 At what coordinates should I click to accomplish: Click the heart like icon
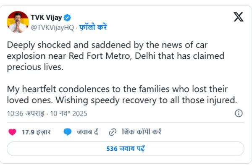[13, 132]
